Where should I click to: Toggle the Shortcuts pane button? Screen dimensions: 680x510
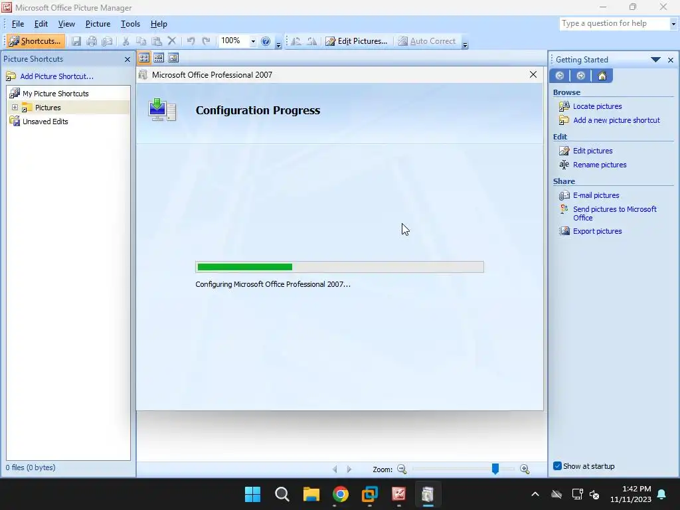click(x=36, y=41)
